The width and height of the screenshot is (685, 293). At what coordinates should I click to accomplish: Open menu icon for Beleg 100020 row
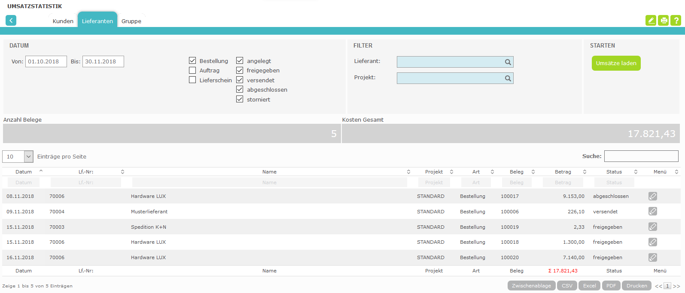click(x=653, y=257)
